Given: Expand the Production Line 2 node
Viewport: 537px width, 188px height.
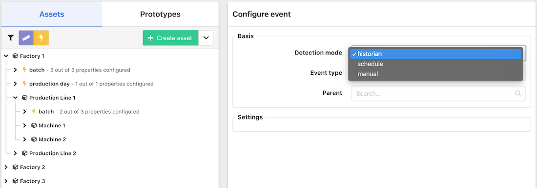Looking at the screenshot, I should [15, 153].
